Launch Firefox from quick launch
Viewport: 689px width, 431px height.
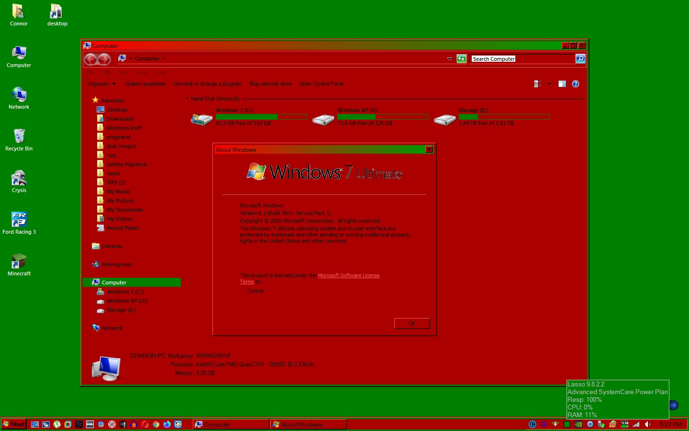coord(167,424)
